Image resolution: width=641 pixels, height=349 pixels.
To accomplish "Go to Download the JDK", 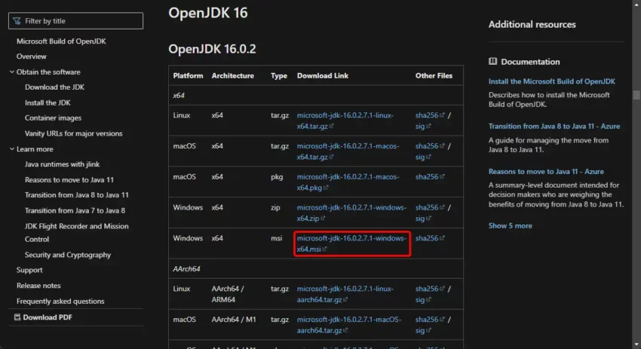I will click(x=54, y=87).
